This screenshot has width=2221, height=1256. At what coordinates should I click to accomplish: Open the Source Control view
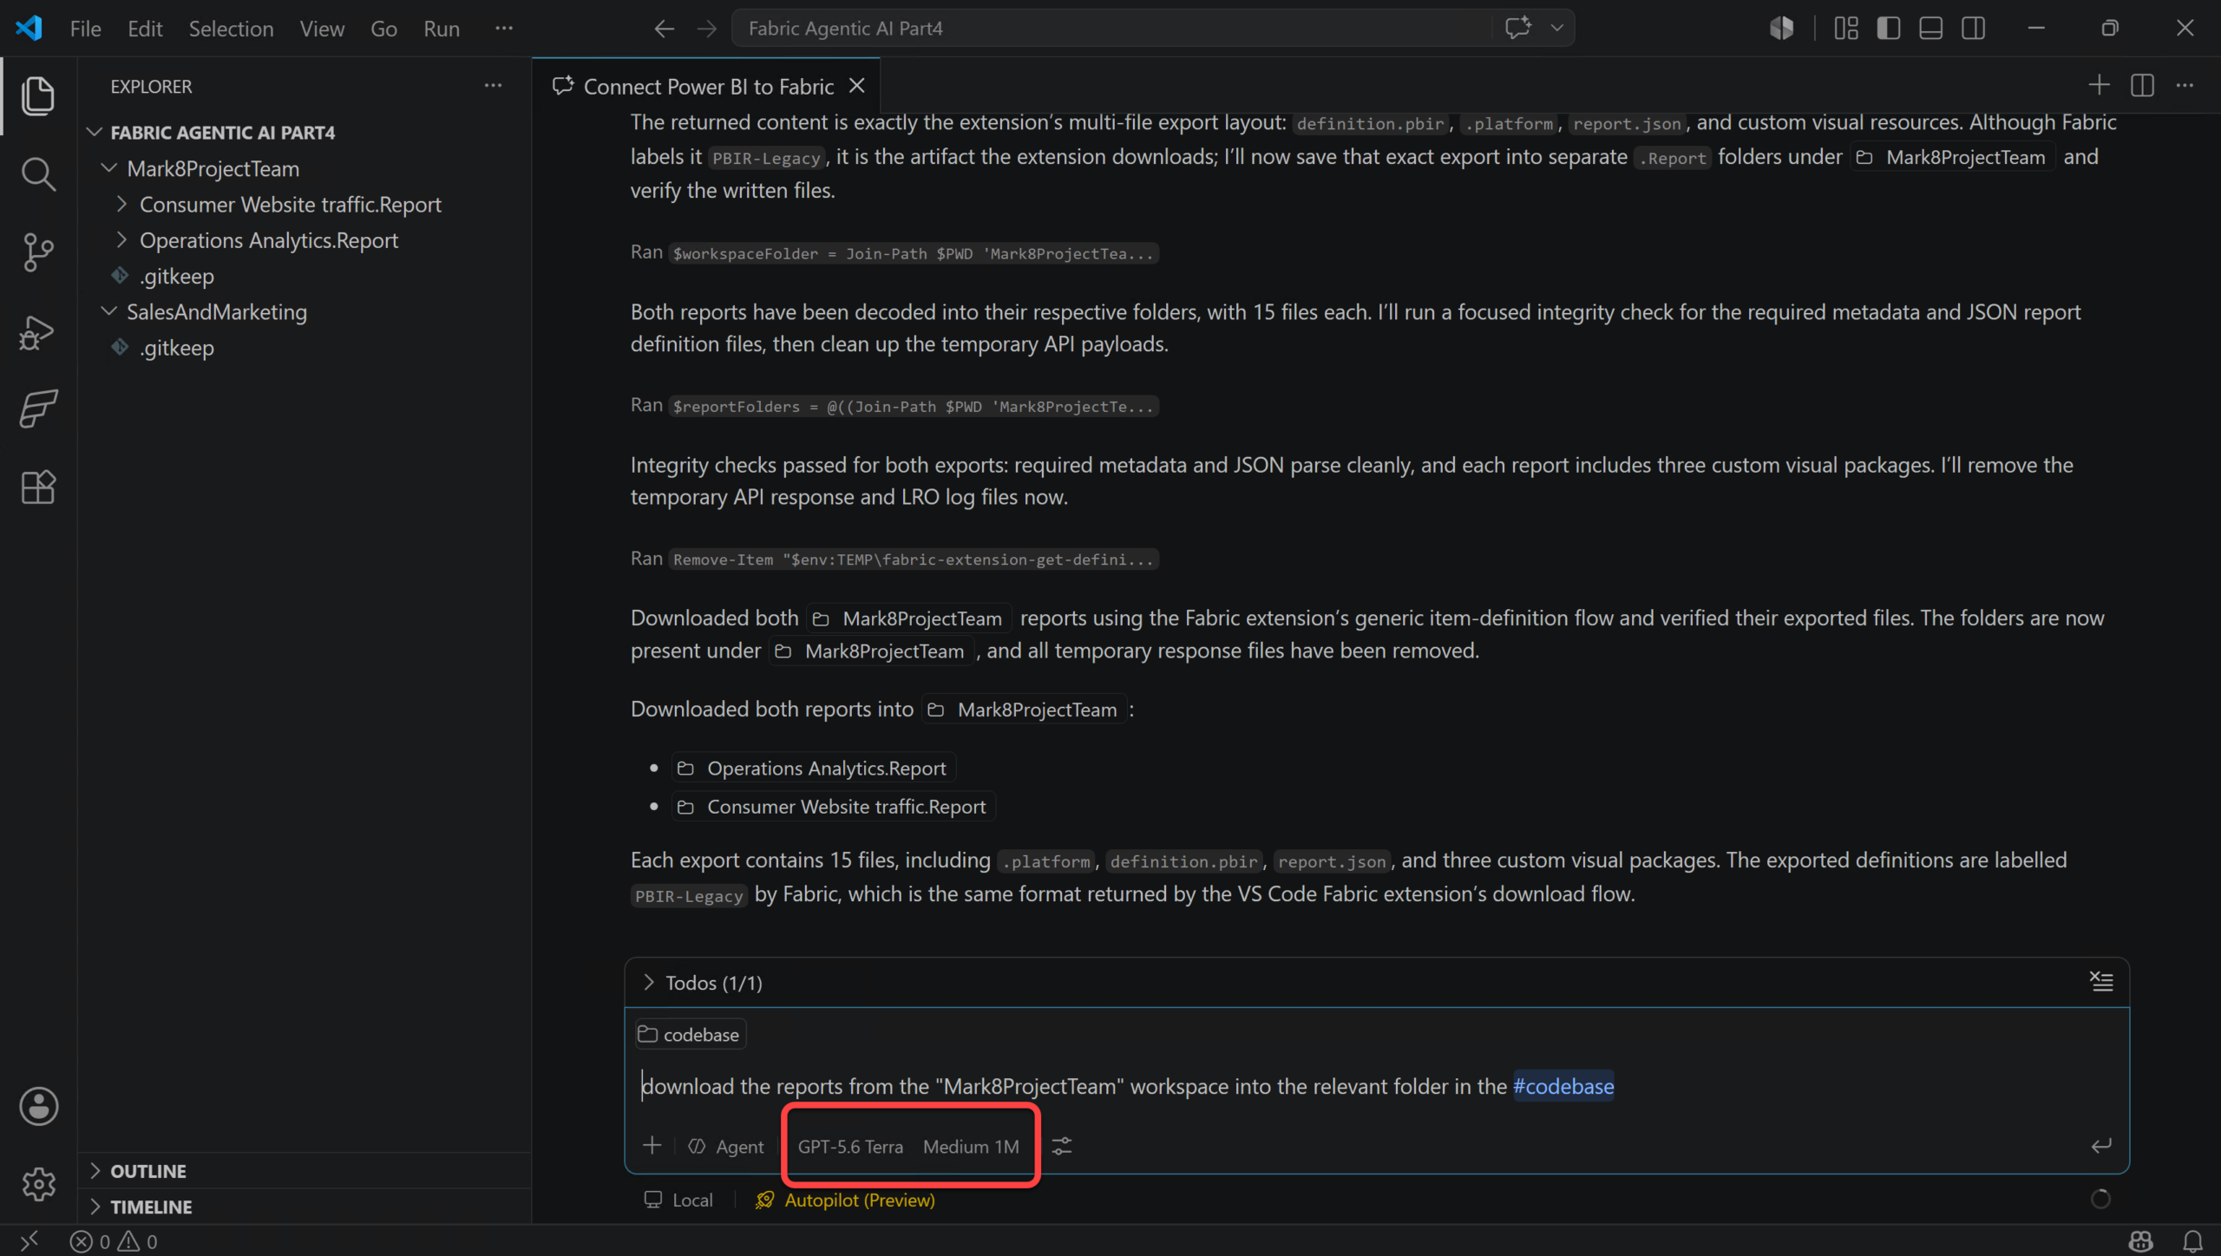click(x=38, y=252)
